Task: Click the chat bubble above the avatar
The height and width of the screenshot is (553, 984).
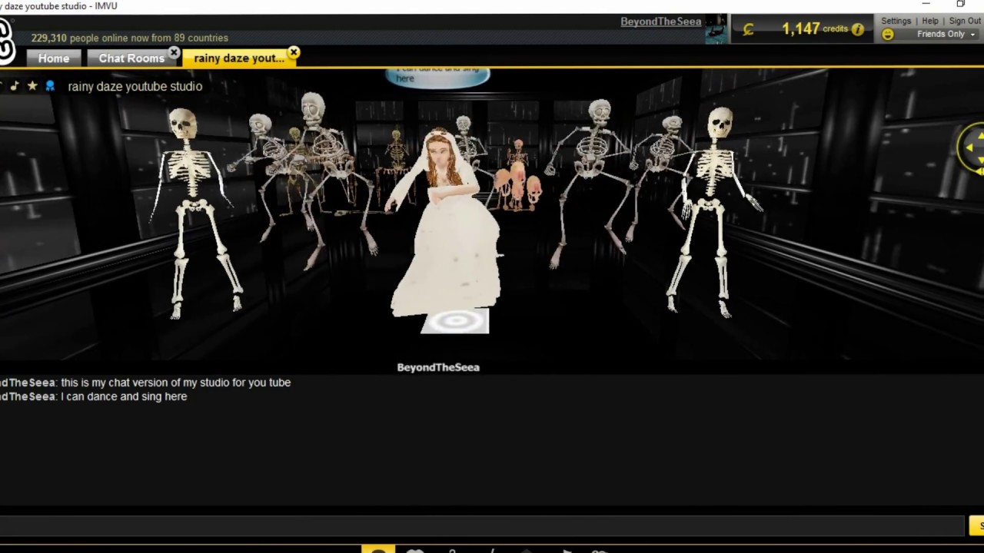Action: [x=437, y=77]
